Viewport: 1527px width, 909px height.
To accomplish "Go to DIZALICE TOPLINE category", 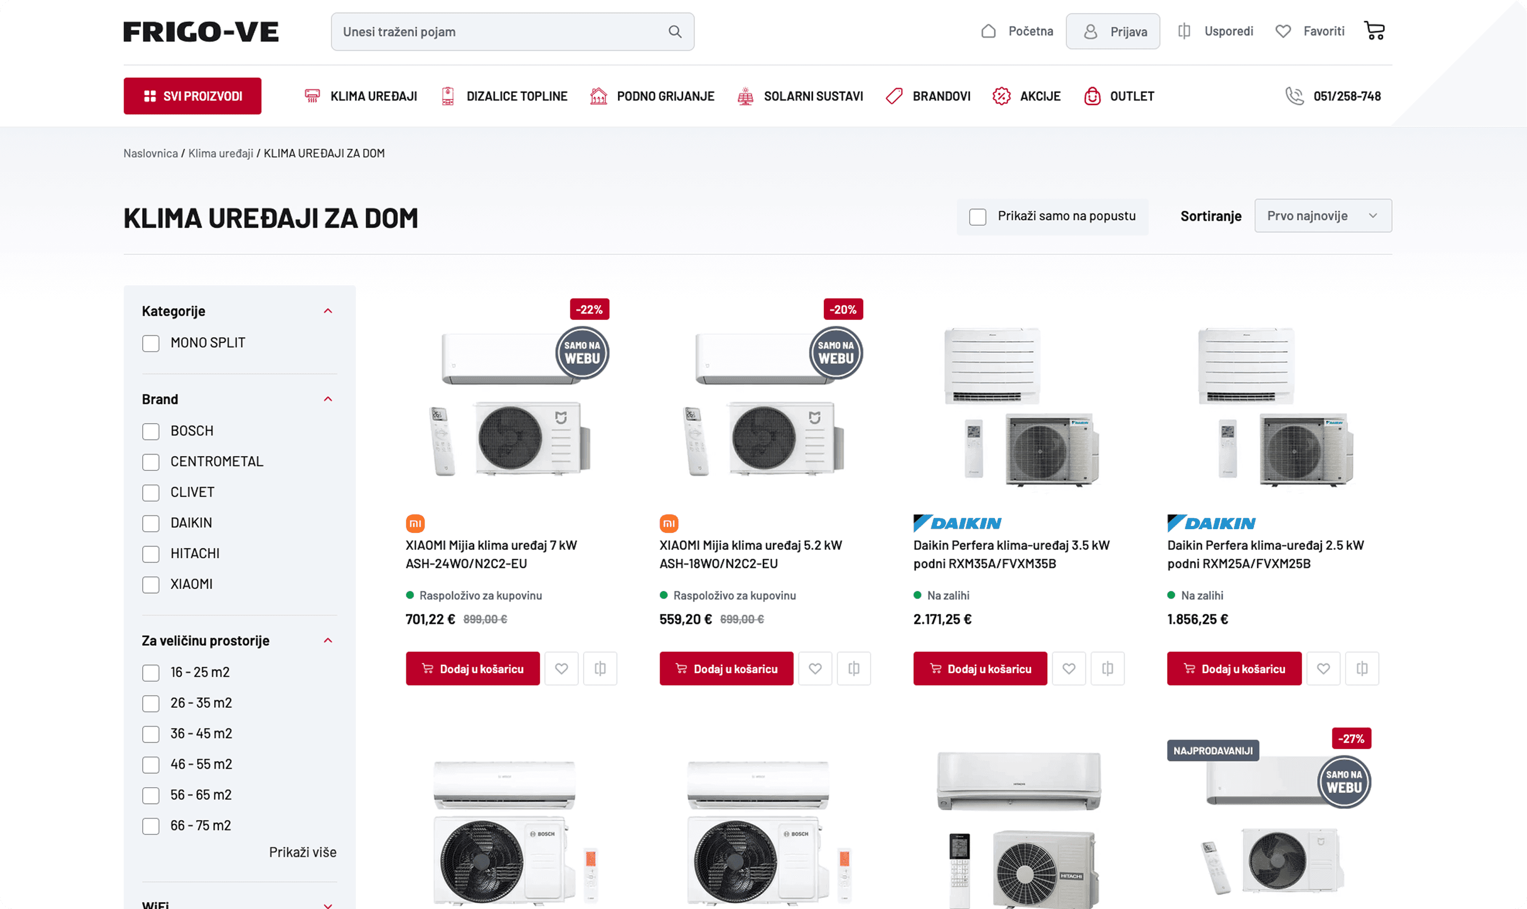I will tap(517, 96).
